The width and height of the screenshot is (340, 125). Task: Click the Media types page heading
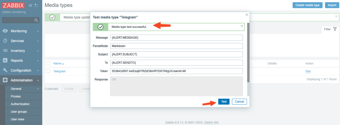[x=58, y=5]
